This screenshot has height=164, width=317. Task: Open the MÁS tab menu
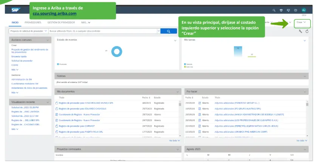[x=86, y=23]
